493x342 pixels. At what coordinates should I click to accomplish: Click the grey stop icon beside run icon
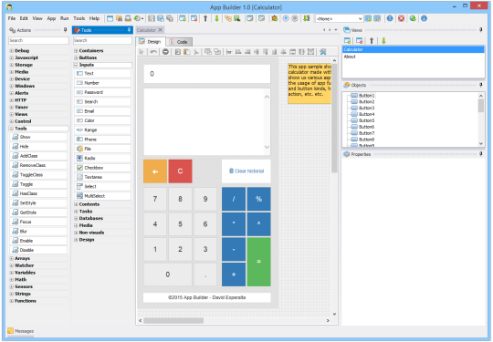(x=295, y=18)
